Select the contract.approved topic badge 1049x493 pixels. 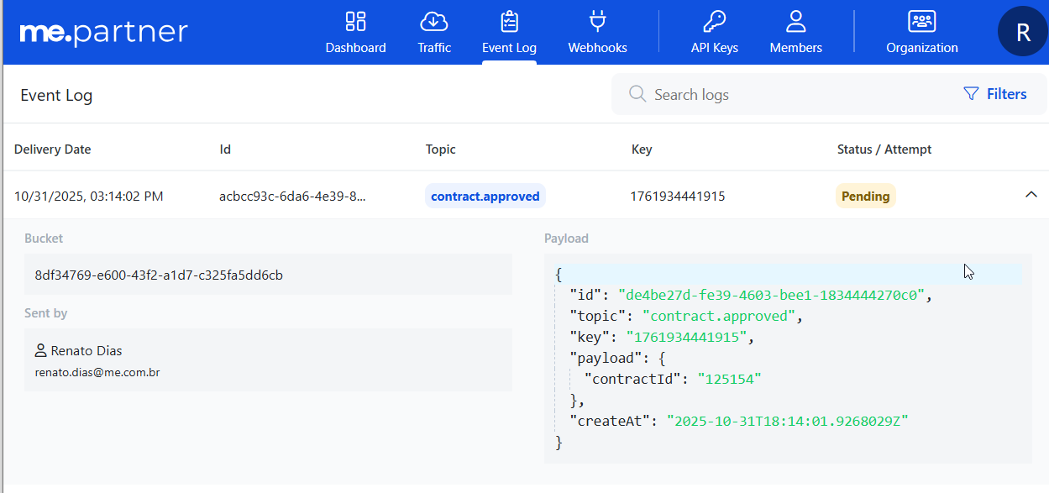click(485, 197)
